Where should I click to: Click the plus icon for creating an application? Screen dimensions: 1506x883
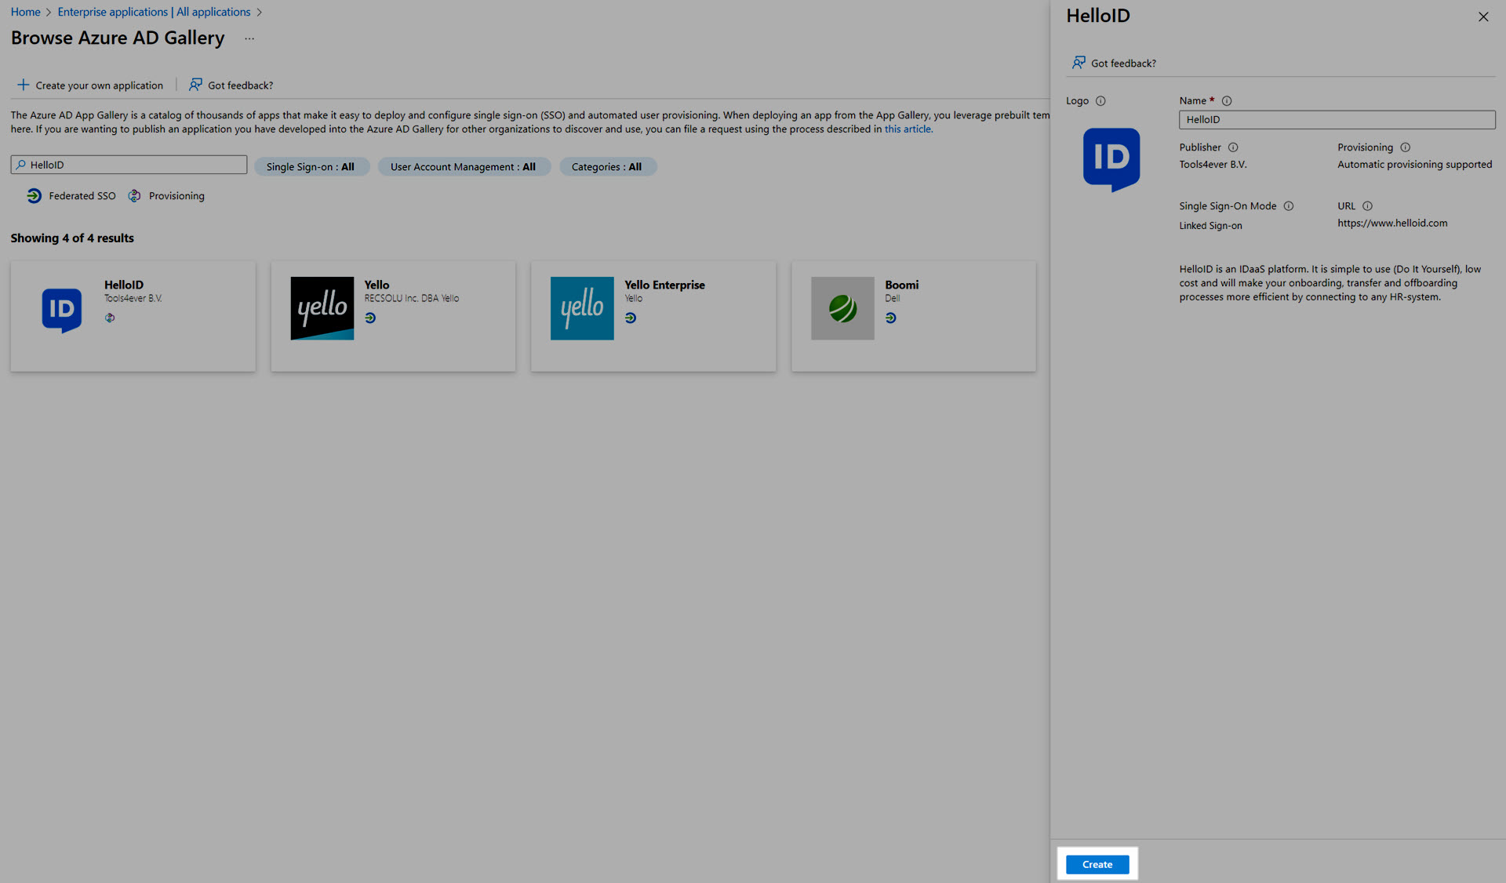24,85
